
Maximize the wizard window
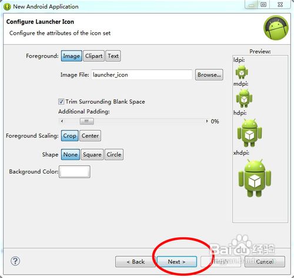point(263,5)
